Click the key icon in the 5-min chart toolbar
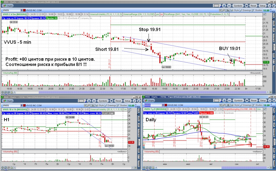 (x=229, y=6)
